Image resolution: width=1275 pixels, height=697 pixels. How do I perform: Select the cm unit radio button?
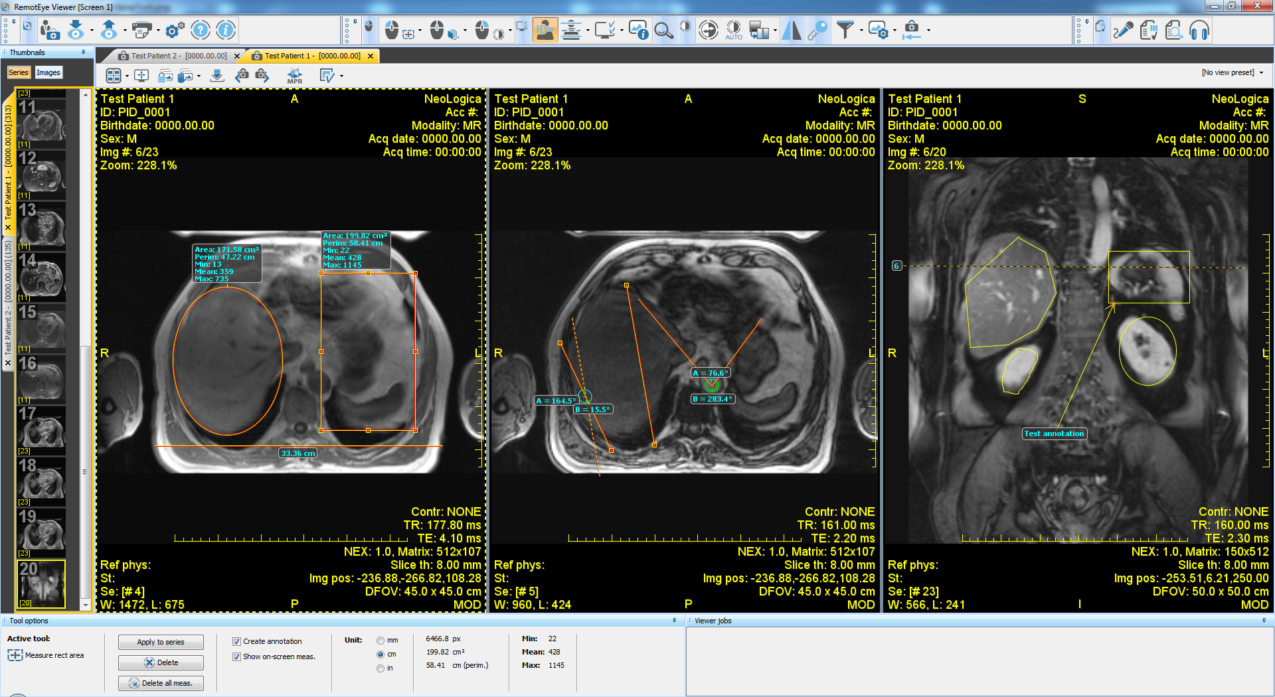[381, 655]
